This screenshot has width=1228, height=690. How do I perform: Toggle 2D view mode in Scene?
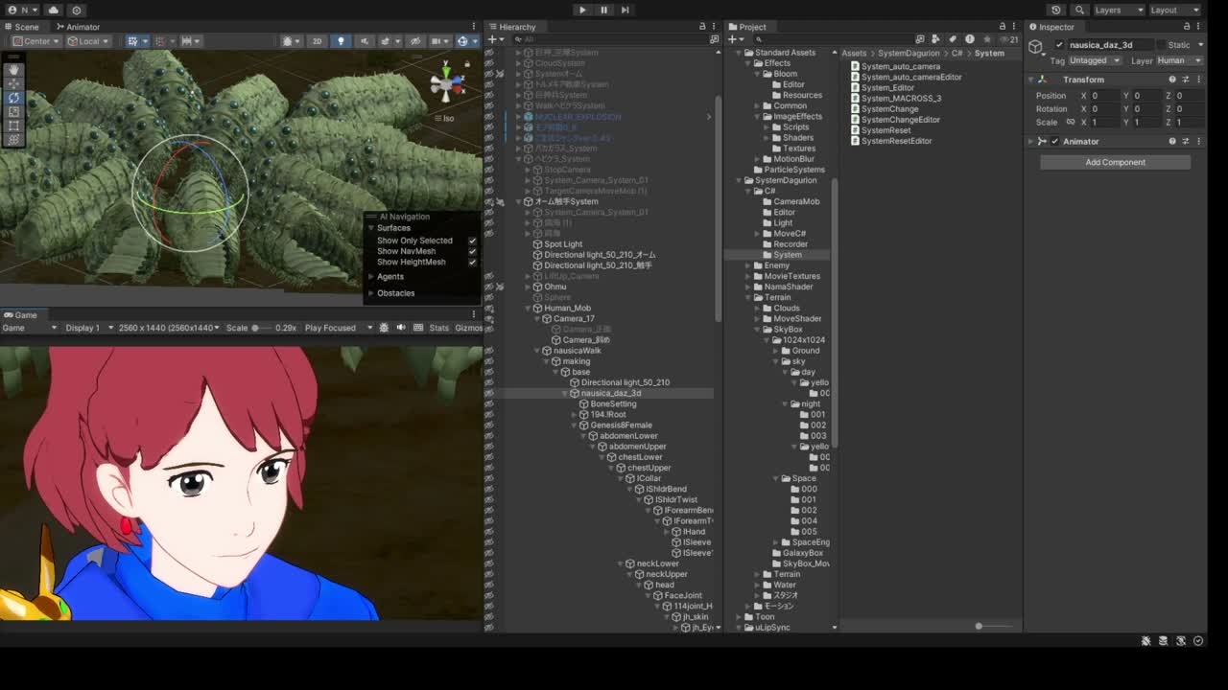click(x=317, y=41)
